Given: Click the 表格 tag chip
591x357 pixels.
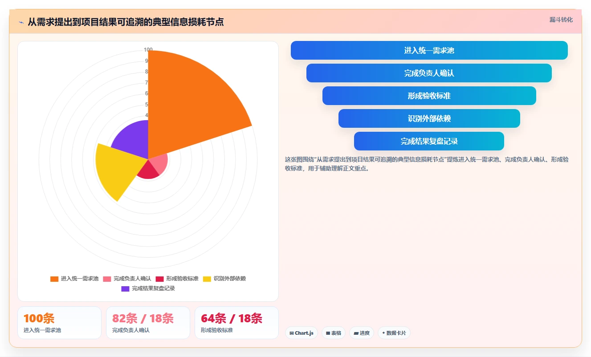Looking at the screenshot, I should pyautogui.click(x=334, y=333).
